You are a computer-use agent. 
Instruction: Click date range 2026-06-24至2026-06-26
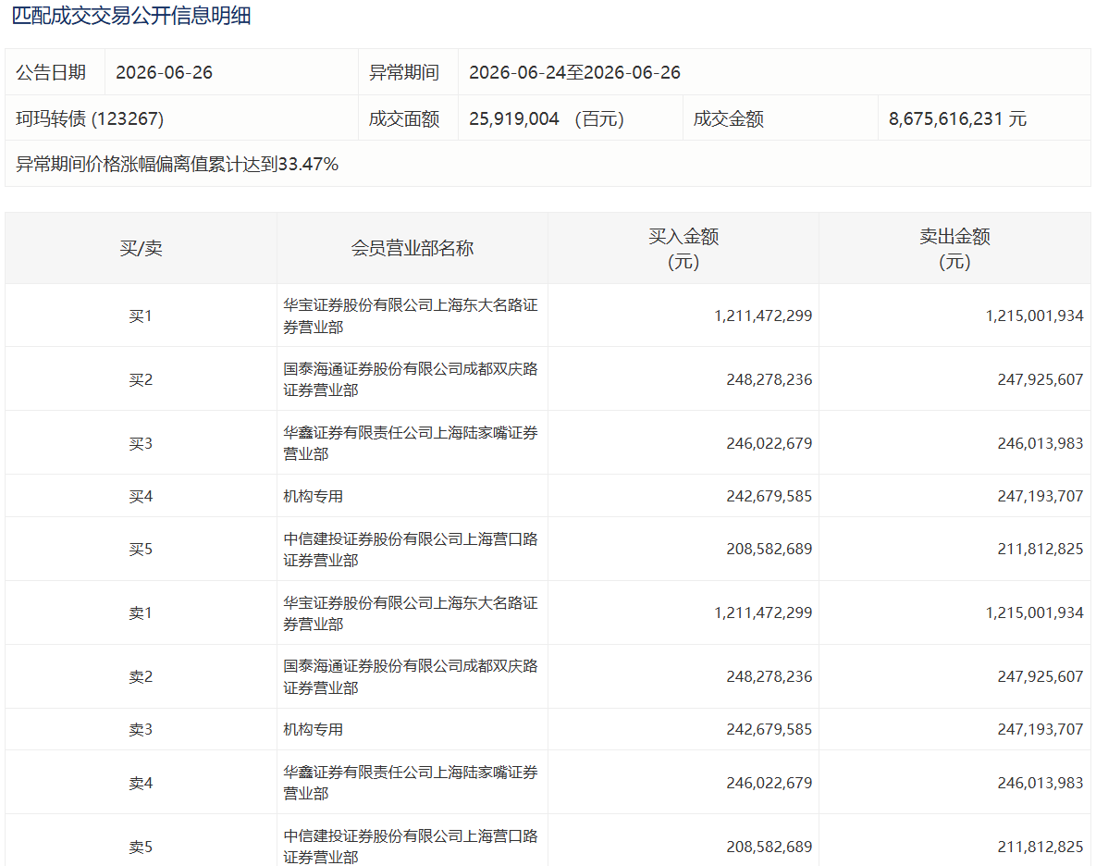tap(574, 73)
